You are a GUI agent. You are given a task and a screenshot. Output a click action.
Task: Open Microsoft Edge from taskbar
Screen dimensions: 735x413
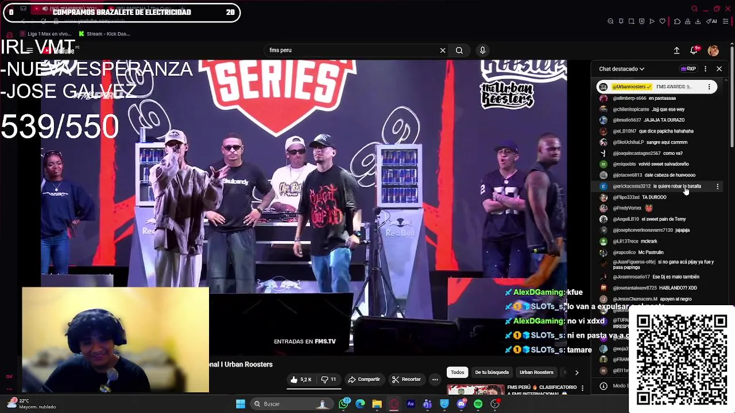pos(360,404)
